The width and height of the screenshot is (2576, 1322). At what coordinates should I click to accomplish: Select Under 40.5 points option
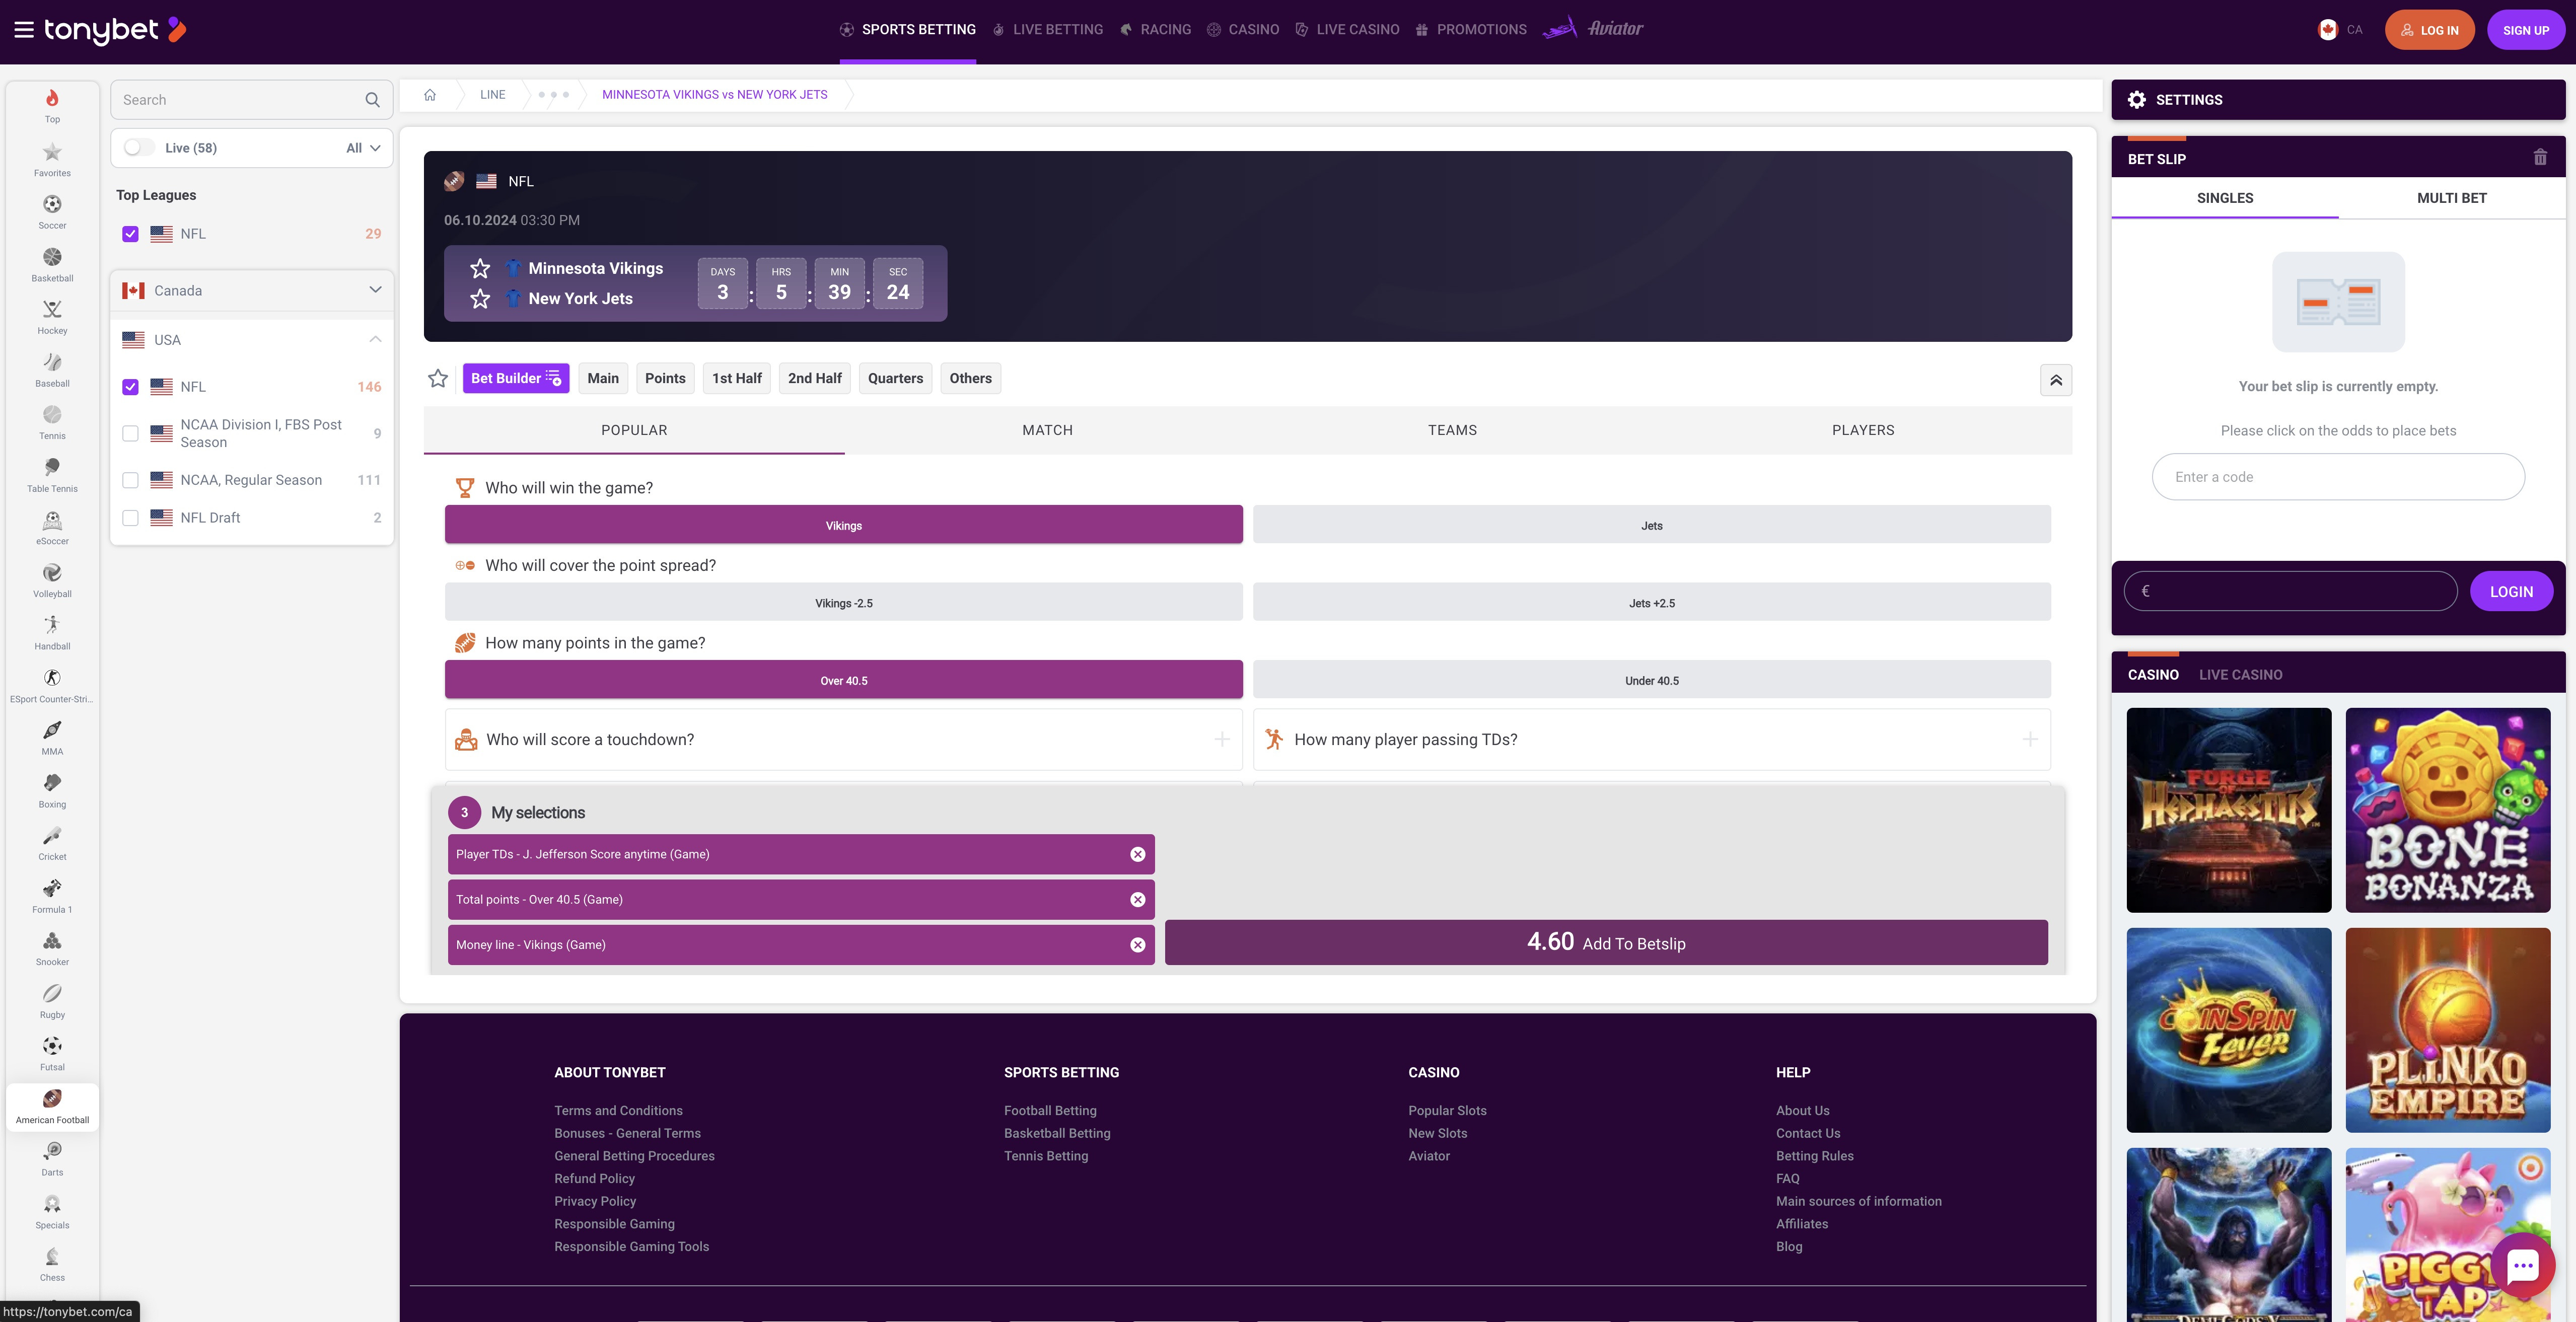click(x=1651, y=680)
